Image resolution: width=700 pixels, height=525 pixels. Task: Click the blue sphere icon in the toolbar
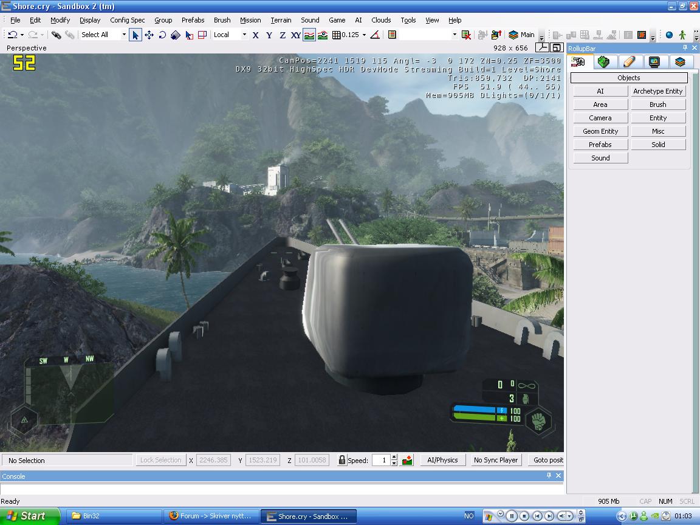tap(669, 35)
